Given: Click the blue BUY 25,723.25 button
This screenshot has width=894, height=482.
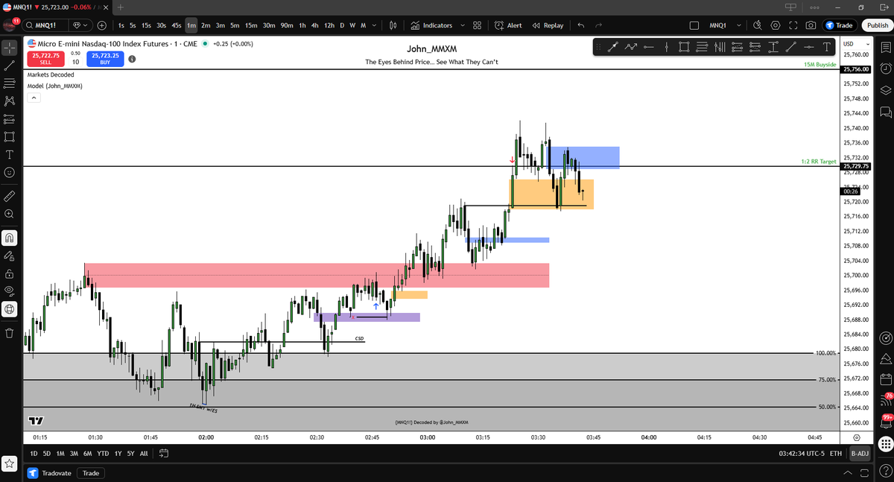Looking at the screenshot, I should click(105, 59).
